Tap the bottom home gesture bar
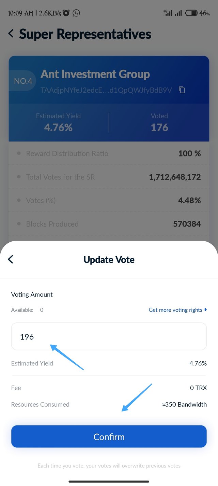The height and width of the screenshot is (486, 218). (x=109, y=482)
